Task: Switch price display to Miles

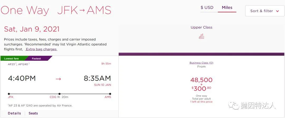Action: coord(227,7)
